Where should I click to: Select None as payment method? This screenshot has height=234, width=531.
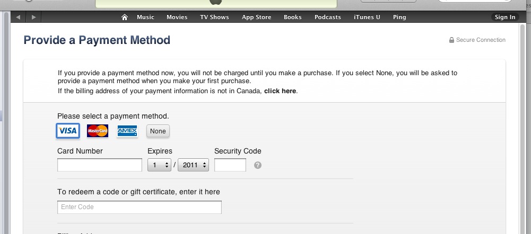point(158,131)
